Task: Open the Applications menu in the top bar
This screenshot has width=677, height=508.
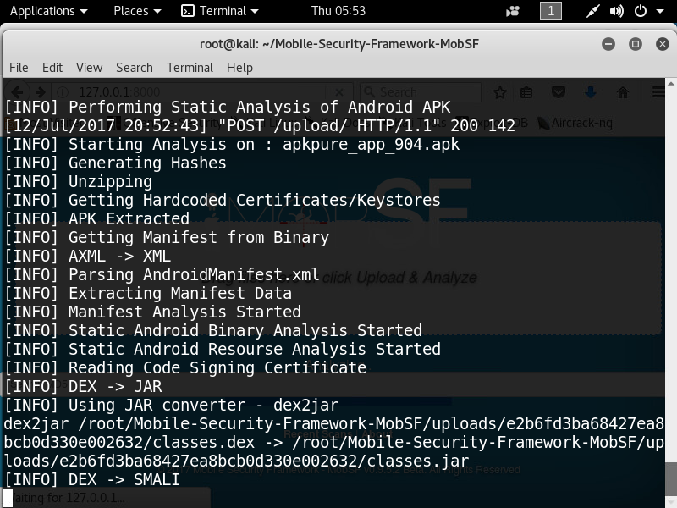Action: pos(48,11)
